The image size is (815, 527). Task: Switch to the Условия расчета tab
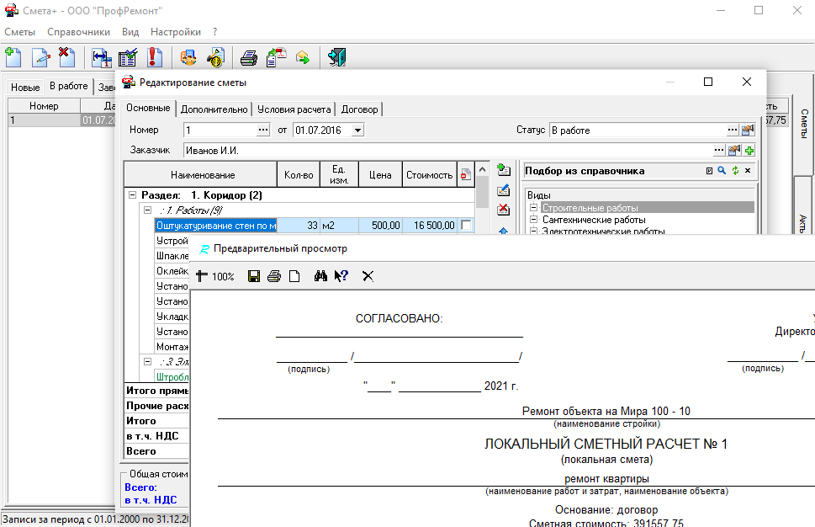coord(294,109)
